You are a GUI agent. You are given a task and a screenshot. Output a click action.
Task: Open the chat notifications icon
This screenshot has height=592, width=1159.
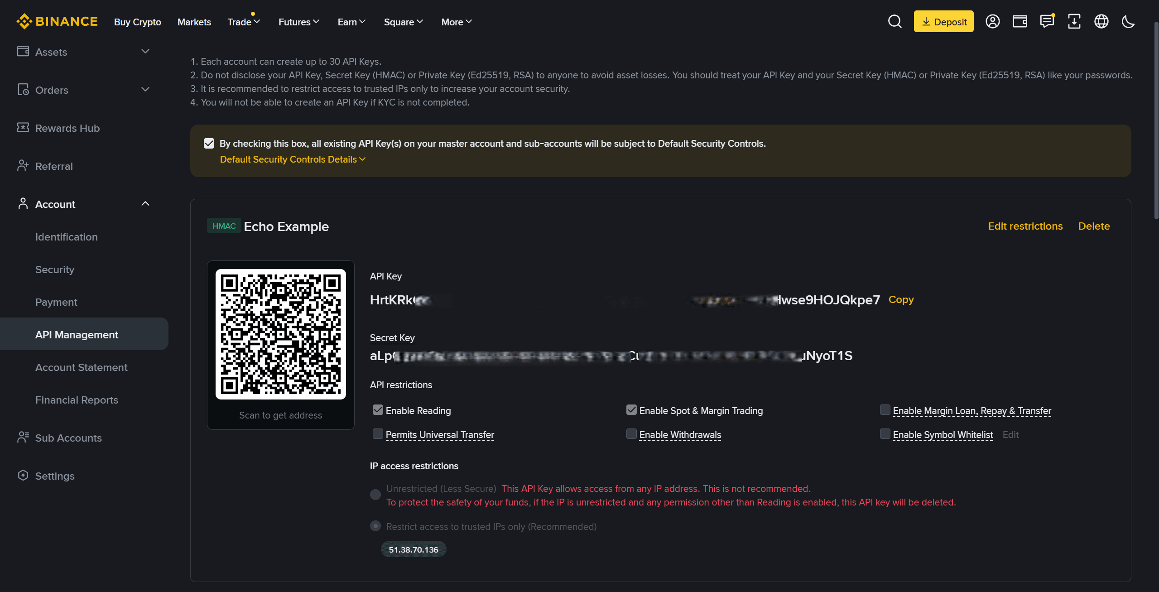(x=1047, y=21)
